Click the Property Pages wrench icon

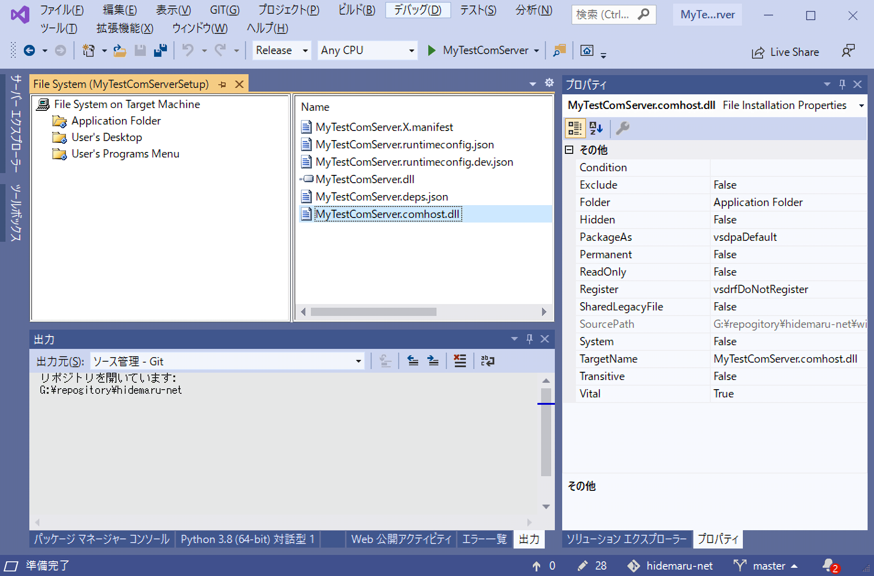tap(622, 129)
